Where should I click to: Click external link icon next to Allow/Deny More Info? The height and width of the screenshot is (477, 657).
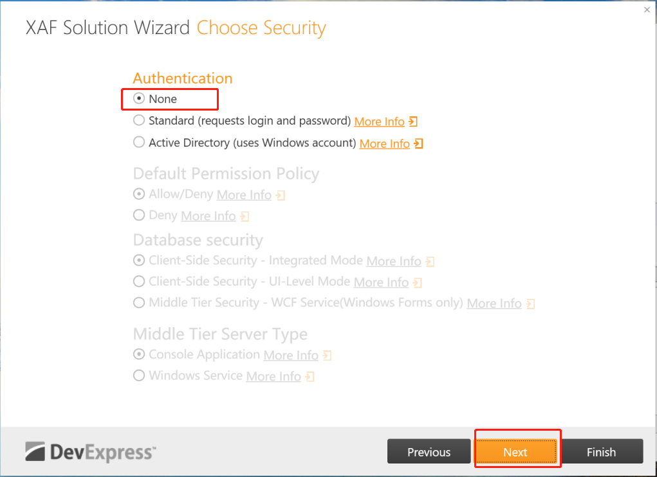tap(281, 195)
